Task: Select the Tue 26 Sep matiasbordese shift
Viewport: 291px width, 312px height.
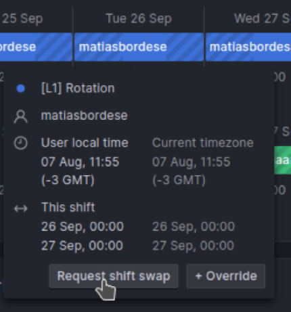Action: [x=139, y=47]
